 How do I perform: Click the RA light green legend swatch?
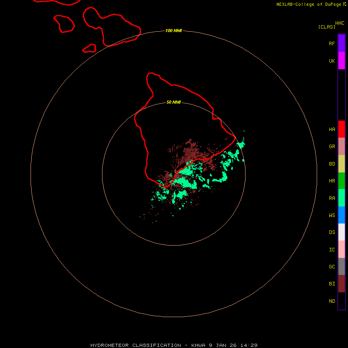point(341,198)
